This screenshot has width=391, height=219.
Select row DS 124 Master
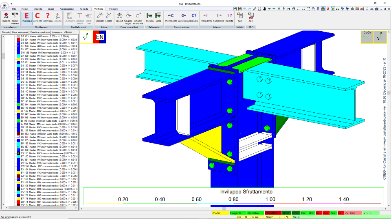click(49, 40)
